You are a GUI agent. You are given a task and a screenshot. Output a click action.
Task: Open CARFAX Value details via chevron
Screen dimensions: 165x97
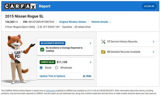pos(90,62)
